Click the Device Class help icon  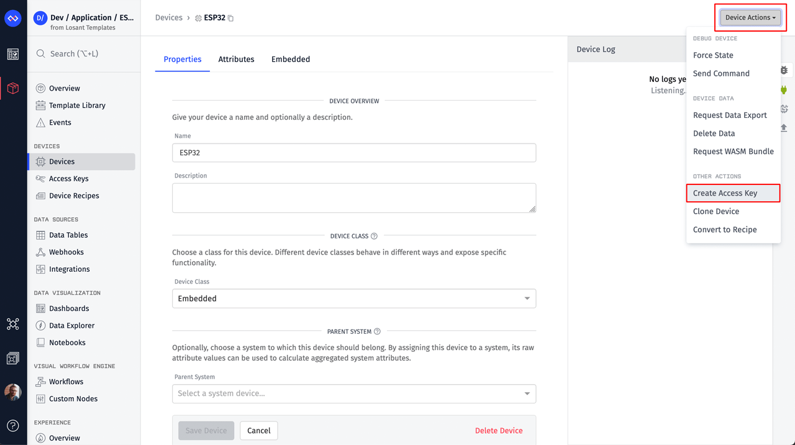(374, 236)
